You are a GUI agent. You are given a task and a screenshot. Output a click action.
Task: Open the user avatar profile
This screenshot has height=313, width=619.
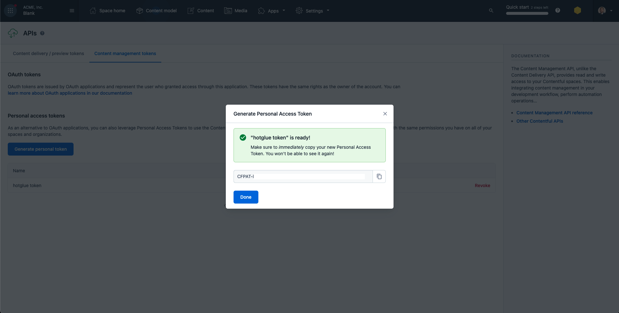602,11
